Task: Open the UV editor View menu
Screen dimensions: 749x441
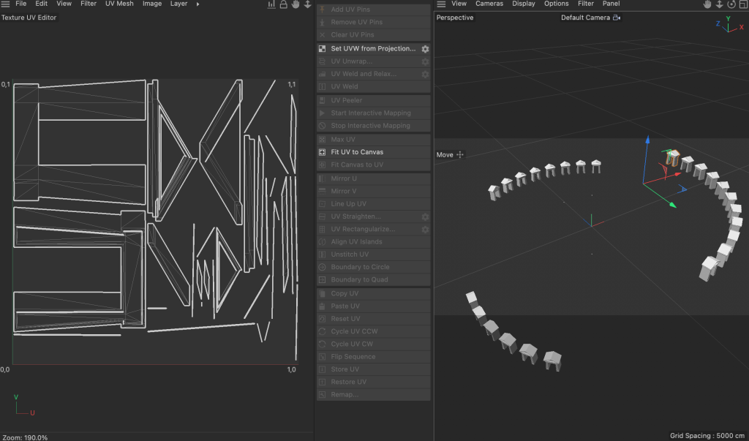Action: tap(64, 4)
